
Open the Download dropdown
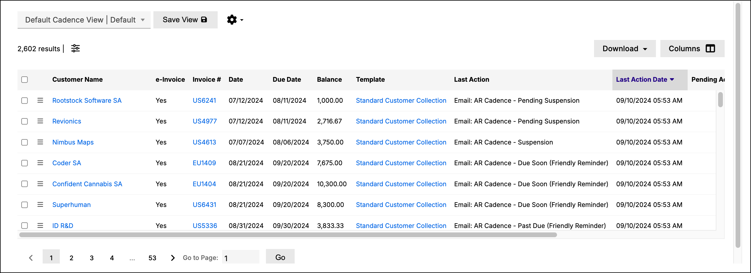point(625,49)
